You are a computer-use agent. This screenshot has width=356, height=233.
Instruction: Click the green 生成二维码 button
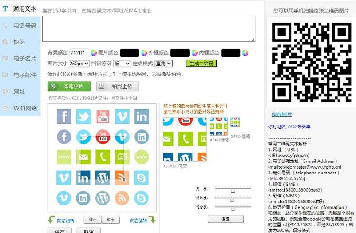click(x=201, y=64)
